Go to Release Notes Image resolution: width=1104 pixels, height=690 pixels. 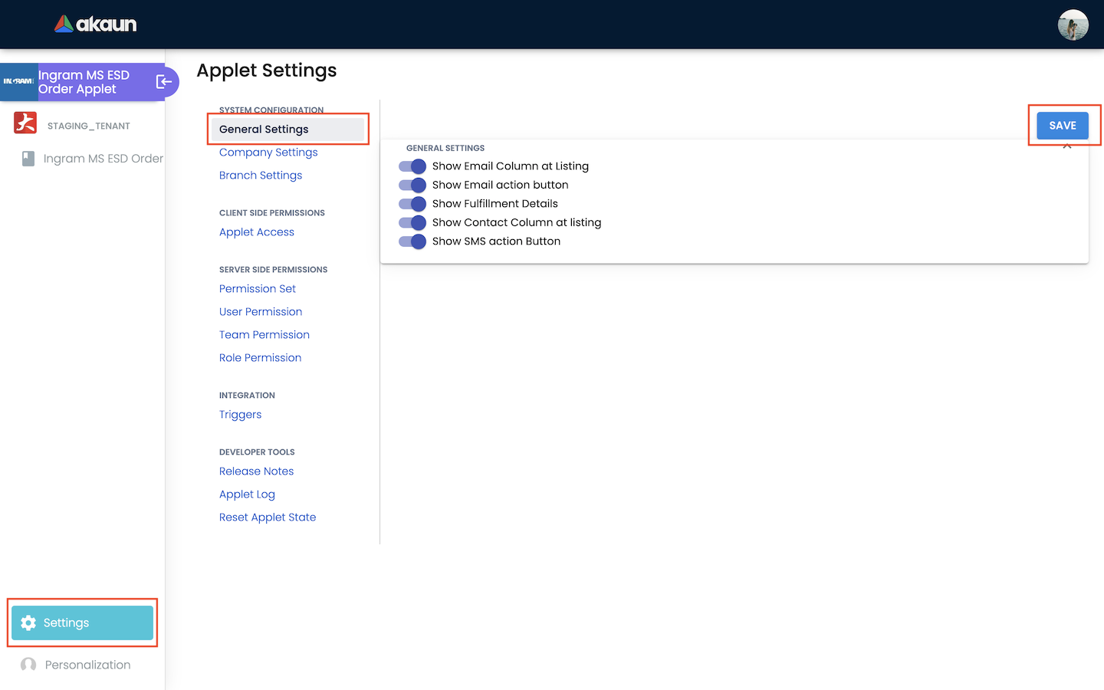pos(256,472)
